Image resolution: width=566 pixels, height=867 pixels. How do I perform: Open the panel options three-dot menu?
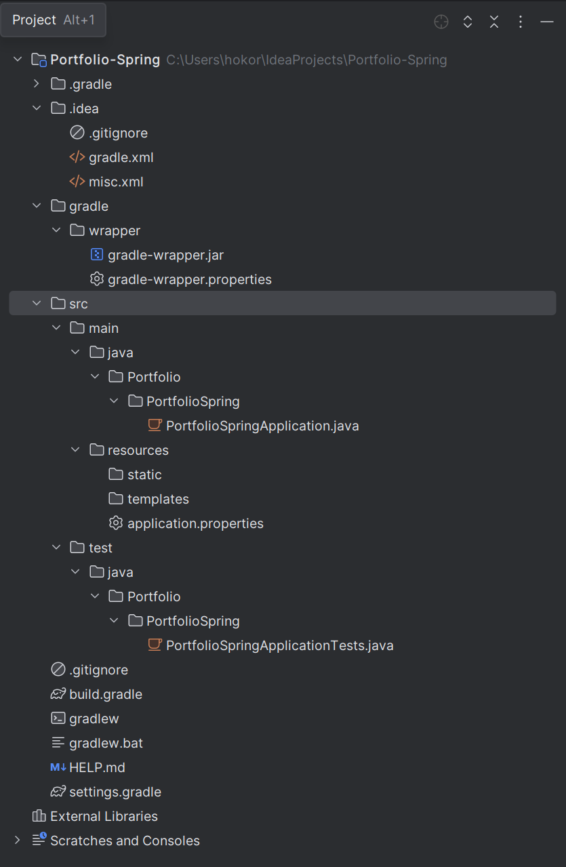tap(521, 22)
